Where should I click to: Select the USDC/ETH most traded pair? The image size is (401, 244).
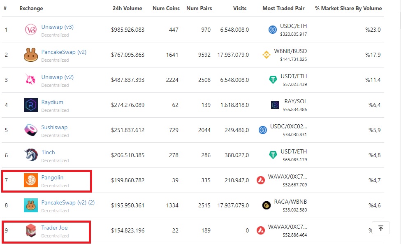(293, 26)
